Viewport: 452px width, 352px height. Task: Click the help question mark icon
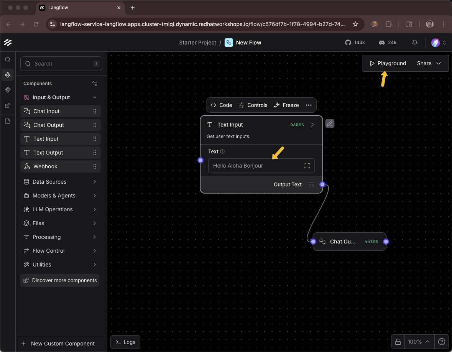[x=441, y=342]
